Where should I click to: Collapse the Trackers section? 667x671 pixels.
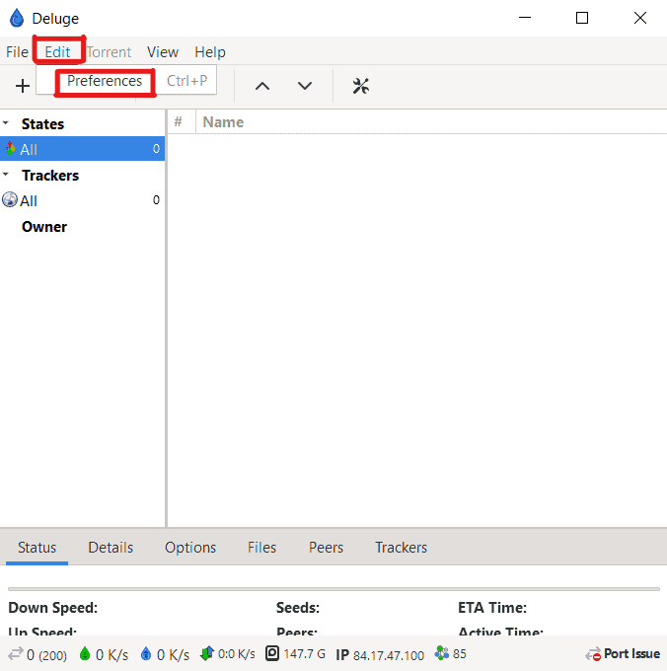[6, 175]
